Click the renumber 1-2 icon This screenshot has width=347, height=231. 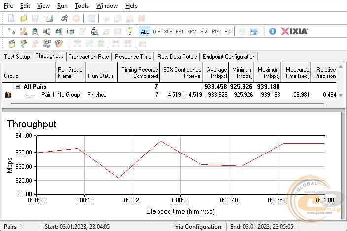coord(130,31)
